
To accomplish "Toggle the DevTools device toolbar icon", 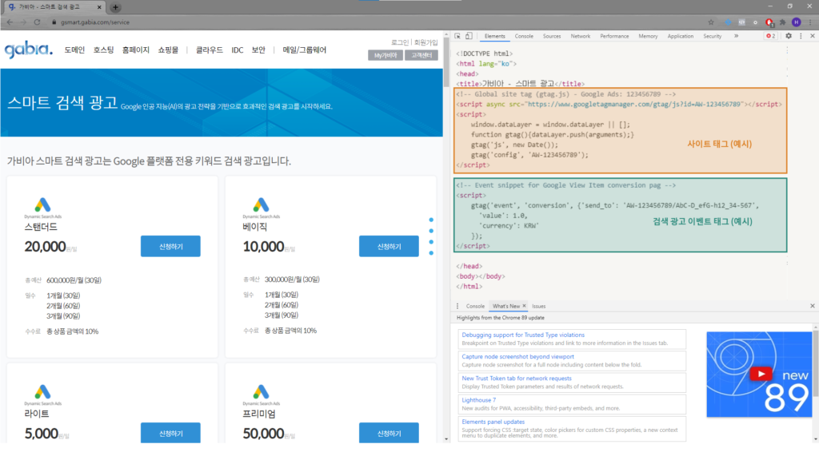I will point(469,36).
